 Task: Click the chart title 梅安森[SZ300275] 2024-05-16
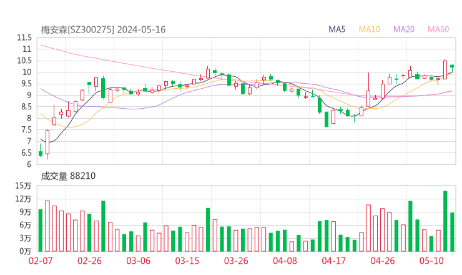pyautogui.click(x=103, y=29)
